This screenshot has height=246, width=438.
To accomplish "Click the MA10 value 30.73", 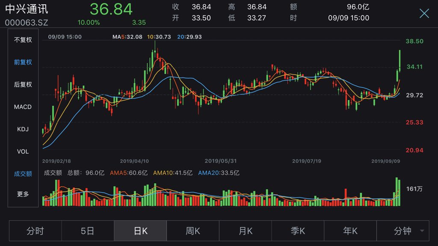I will pos(162,37).
